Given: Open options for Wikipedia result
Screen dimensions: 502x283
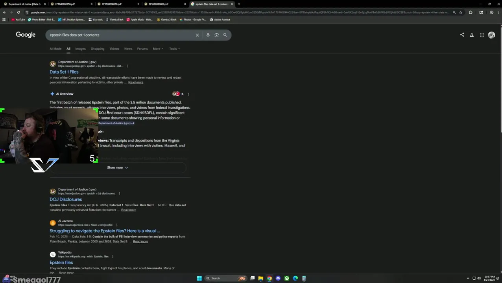Looking at the screenshot, I should 113,257.
